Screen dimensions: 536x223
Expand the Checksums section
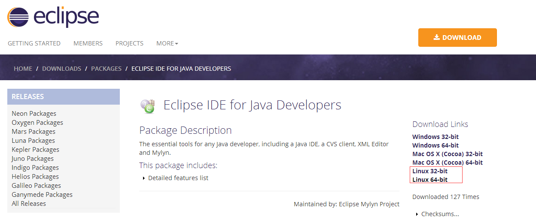coord(438,214)
